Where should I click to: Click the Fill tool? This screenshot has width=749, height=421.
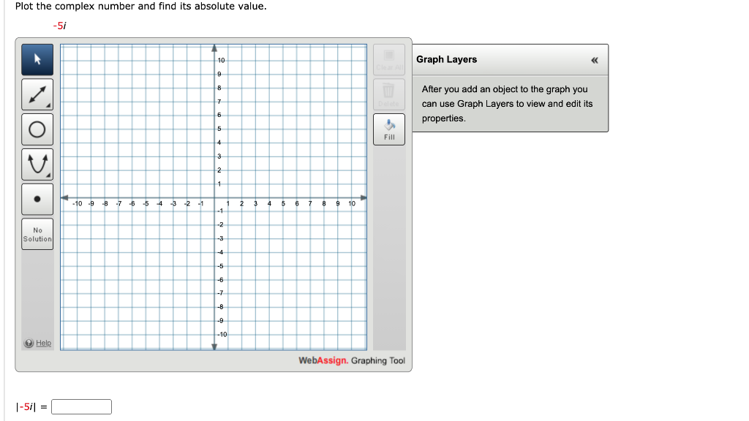pos(388,129)
